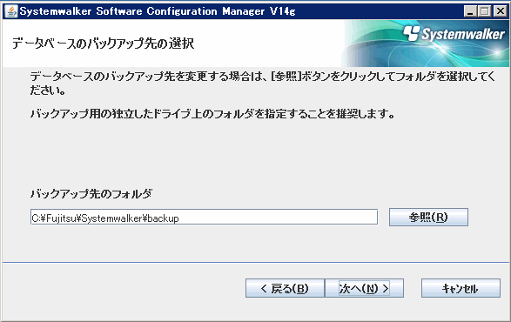
Task: Click the word backup in path field
Action: (x=164, y=218)
